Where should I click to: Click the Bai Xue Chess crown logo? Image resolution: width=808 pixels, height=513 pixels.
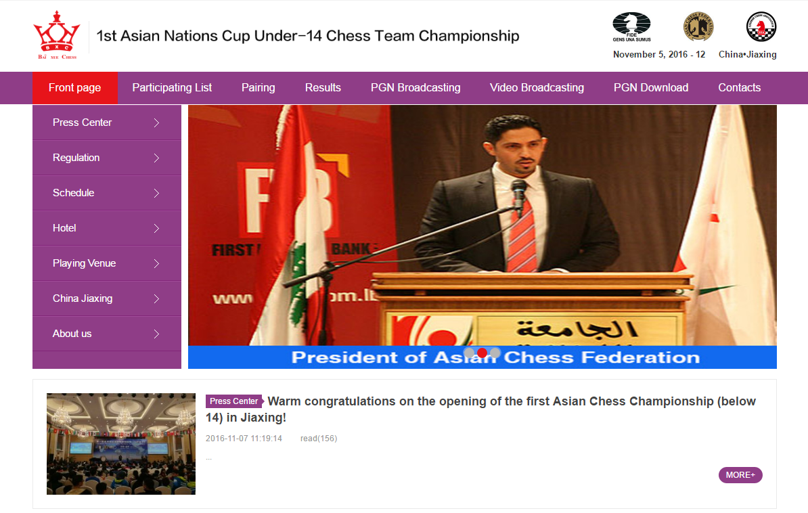(57, 36)
